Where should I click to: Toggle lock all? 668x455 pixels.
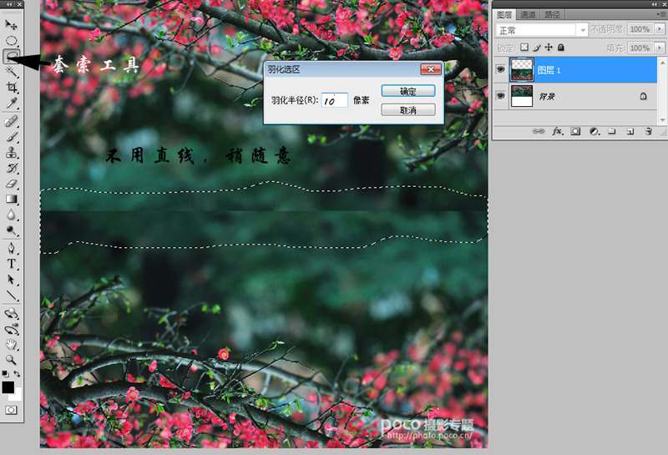coord(560,48)
